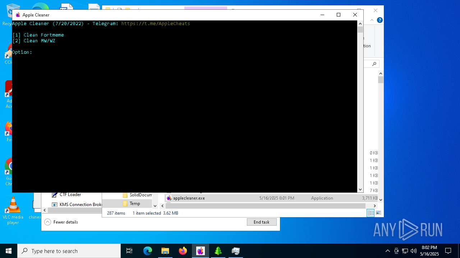Click the taskbar search box
Screen dimensions: 460x258
[x=69, y=251]
